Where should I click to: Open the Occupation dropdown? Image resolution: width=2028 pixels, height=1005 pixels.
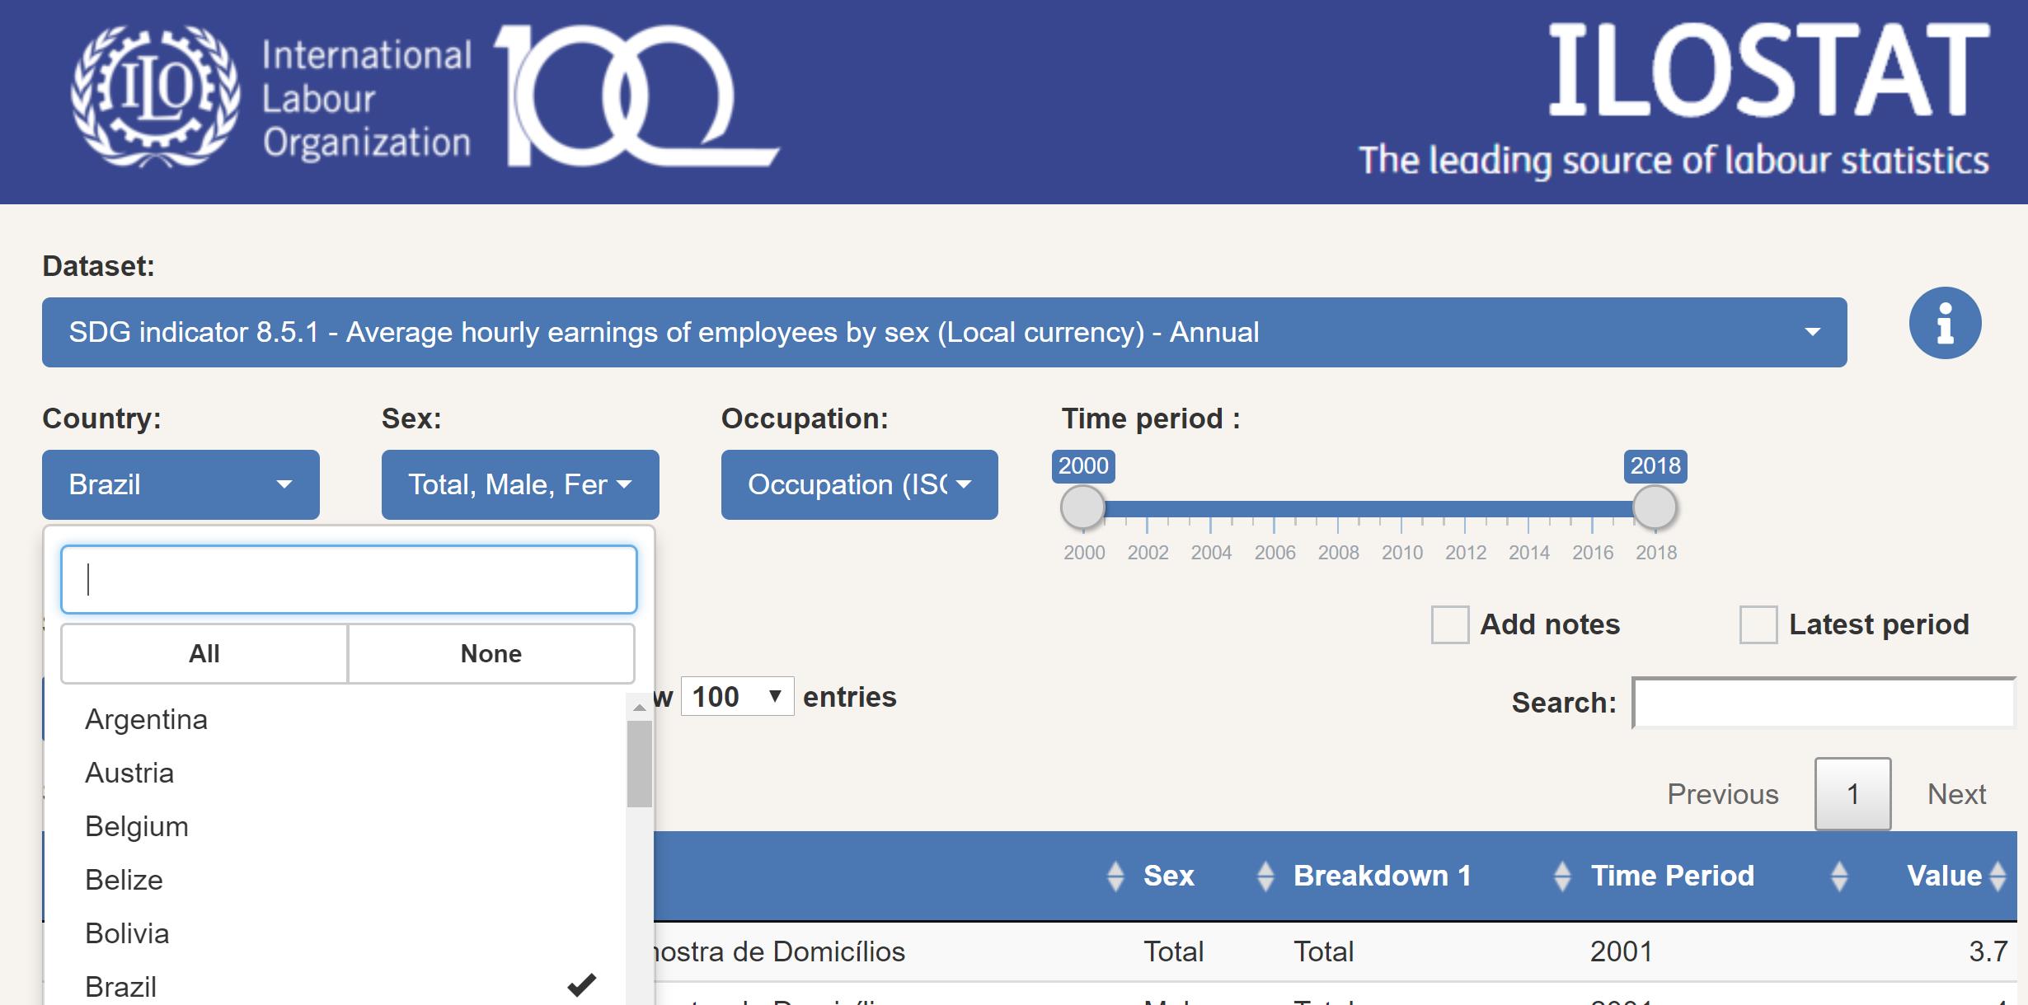click(x=859, y=484)
